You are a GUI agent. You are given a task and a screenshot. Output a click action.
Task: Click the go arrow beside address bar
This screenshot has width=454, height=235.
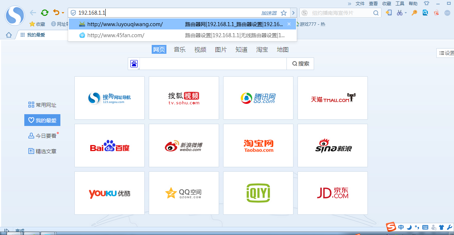point(293,13)
